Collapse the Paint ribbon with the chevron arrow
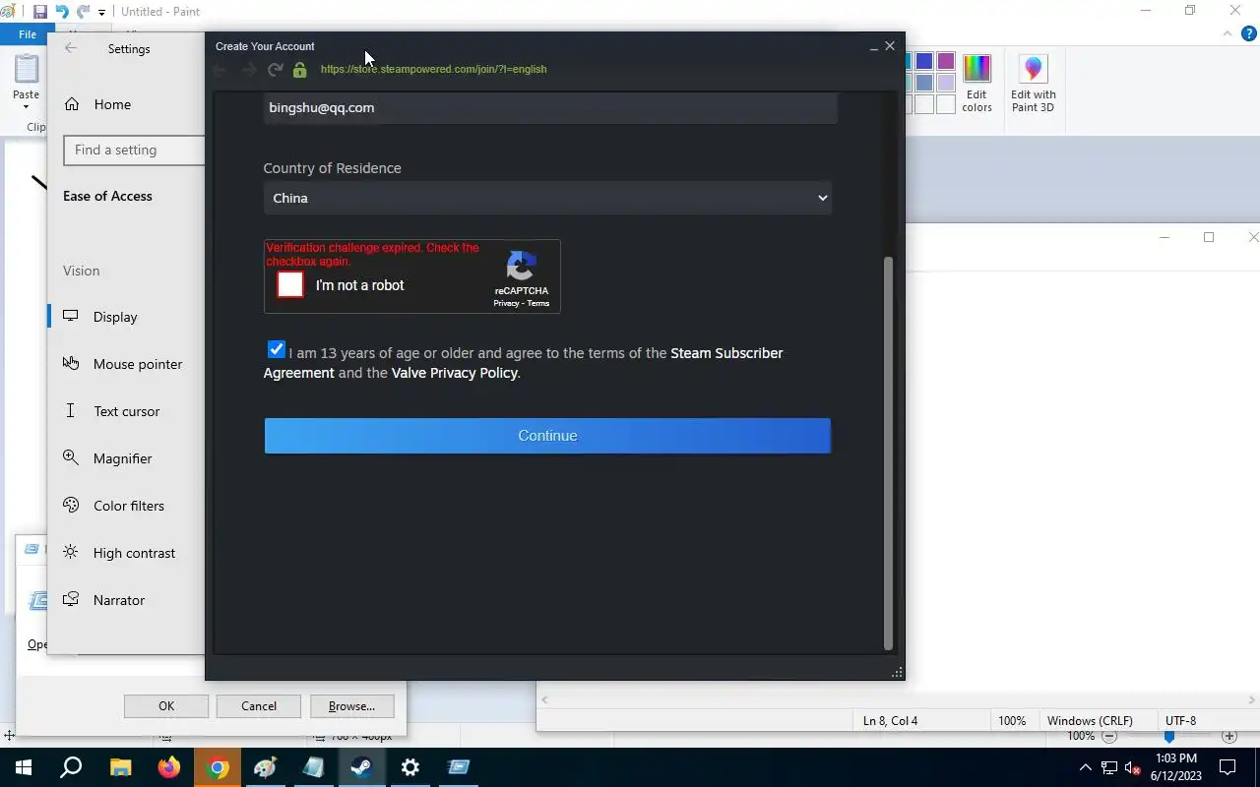1260x787 pixels. (x=1227, y=33)
